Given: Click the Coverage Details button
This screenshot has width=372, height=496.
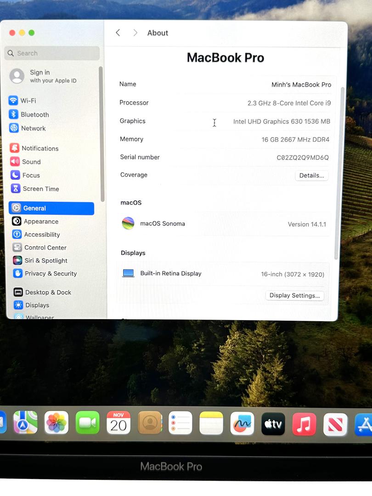Looking at the screenshot, I should [x=311, y=175].
